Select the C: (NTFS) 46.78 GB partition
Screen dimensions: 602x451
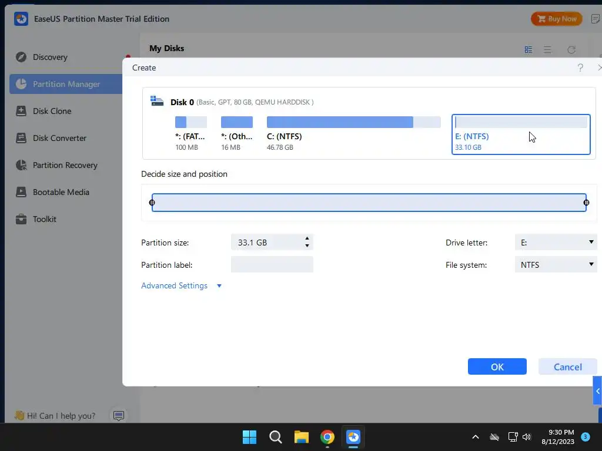click(x=353, y=133)
